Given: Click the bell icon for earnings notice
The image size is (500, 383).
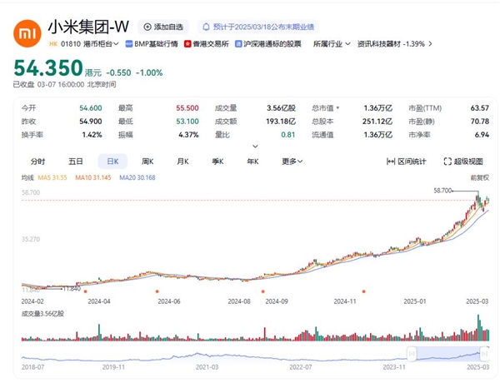Looking at the screenshot, I should tap(206, 27).
